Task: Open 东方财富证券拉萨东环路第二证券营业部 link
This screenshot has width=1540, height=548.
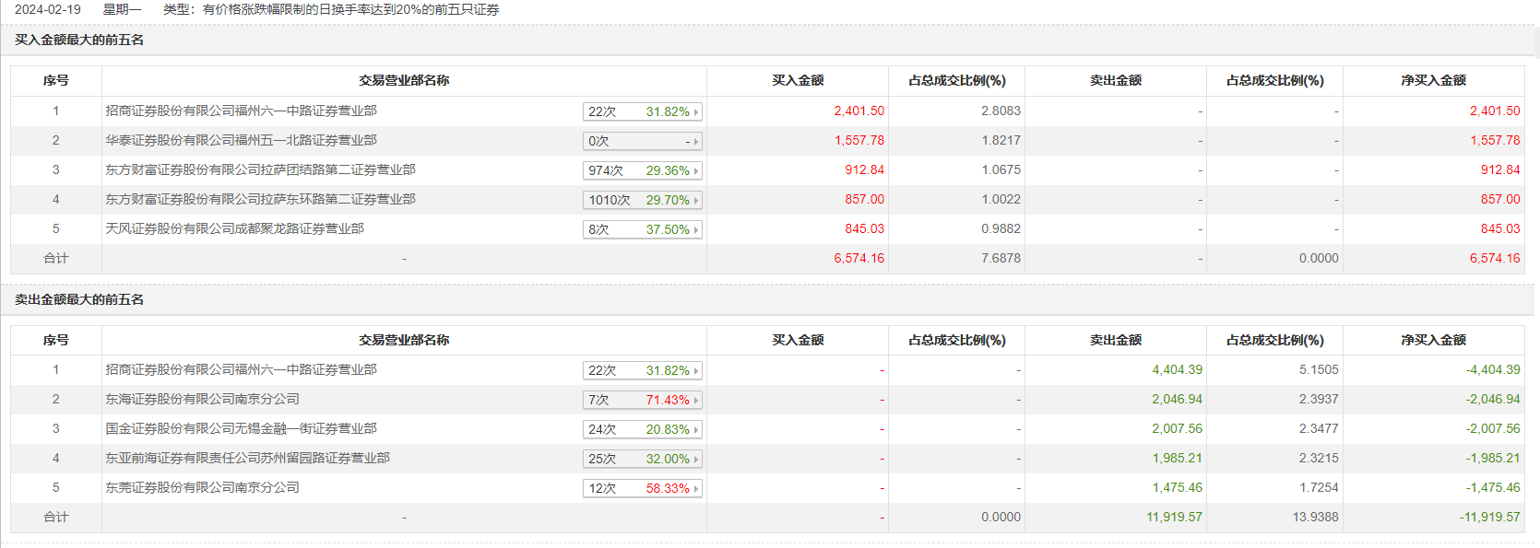Action: click(x=260, y=199)
